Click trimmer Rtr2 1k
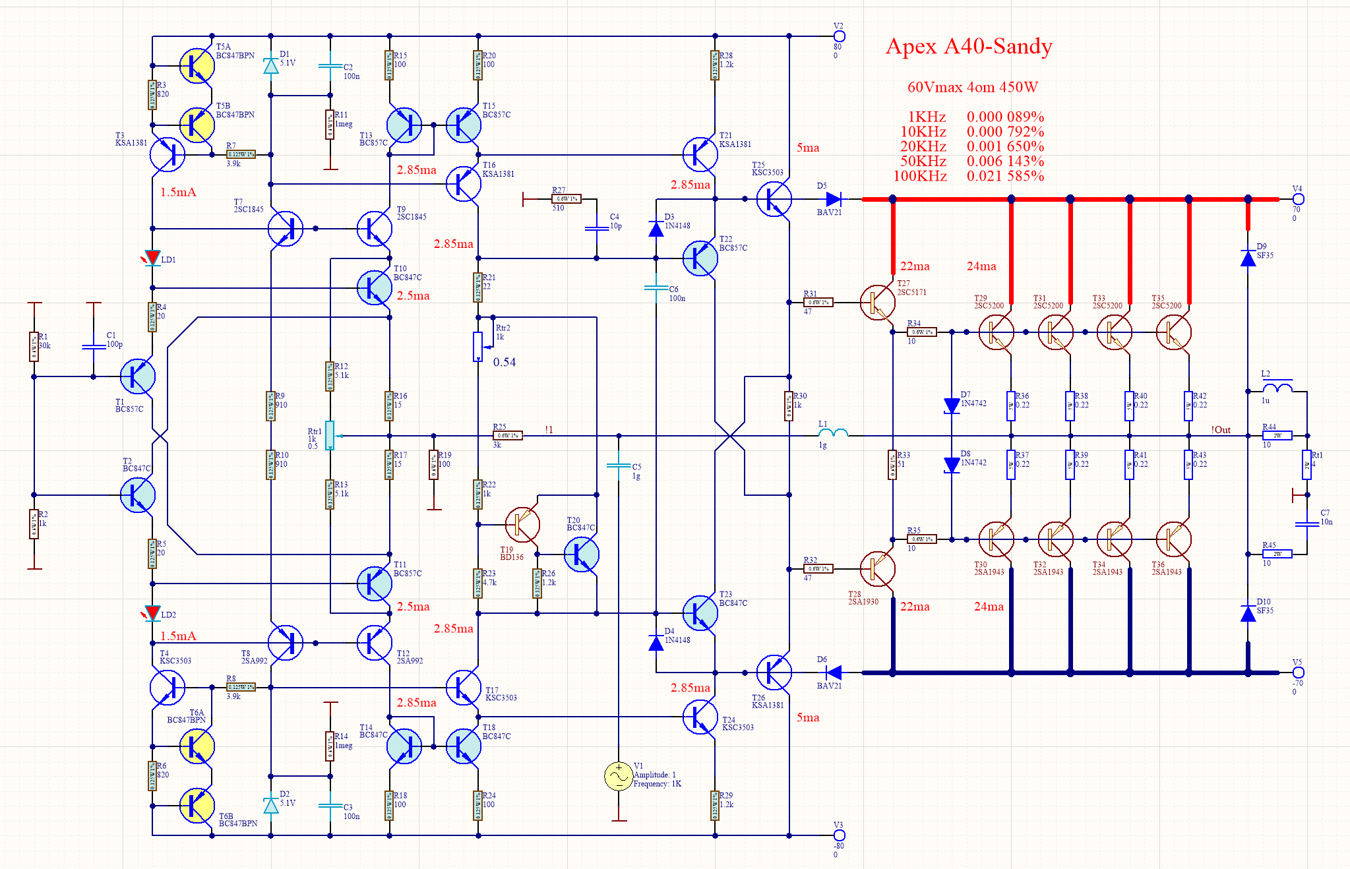The width and height of the screenshot is (1350, 869). (x=478, y=347)
